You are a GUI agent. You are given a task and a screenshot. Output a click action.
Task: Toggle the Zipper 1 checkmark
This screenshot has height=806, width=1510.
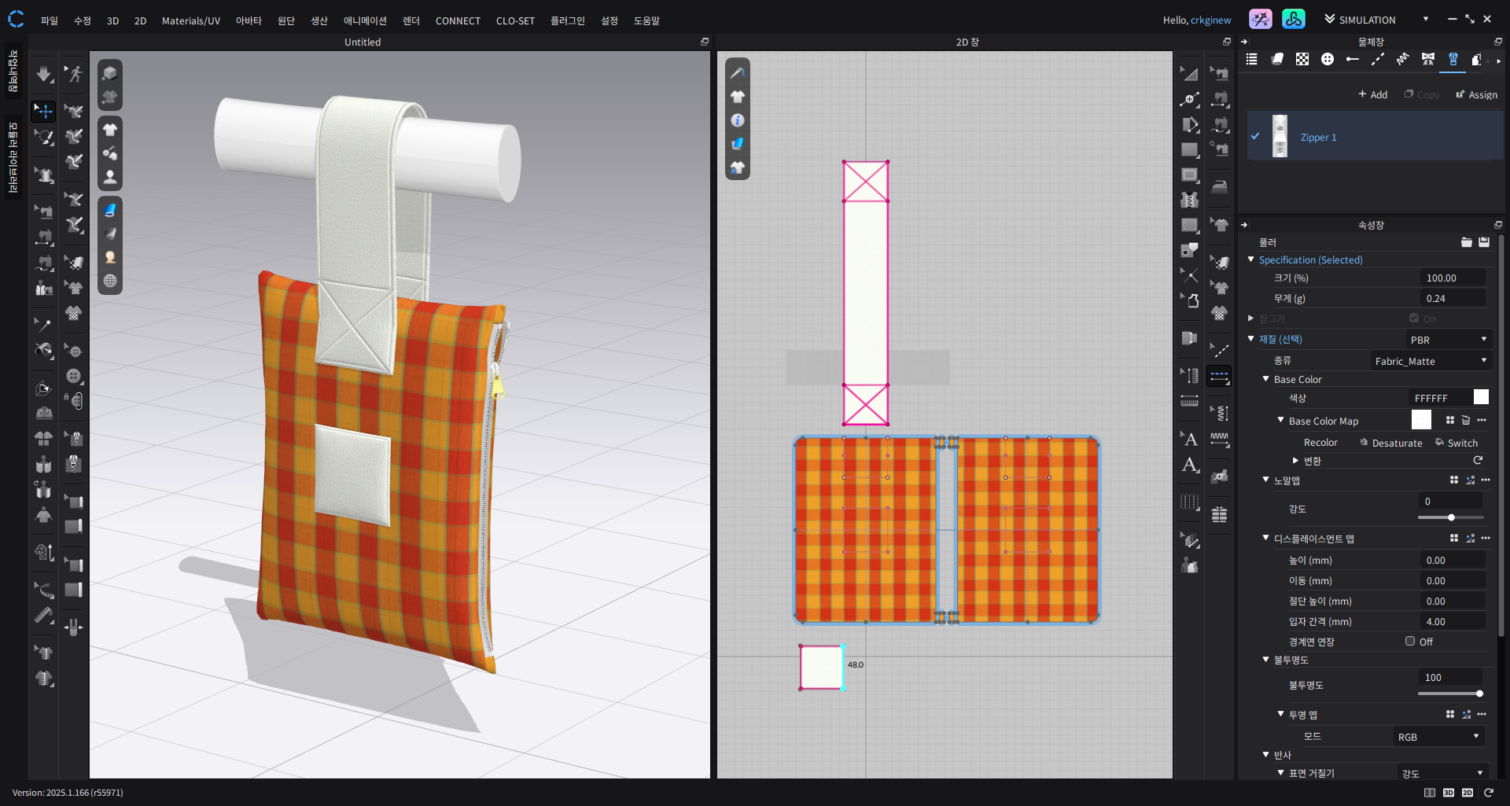[x=1255, y=136]
